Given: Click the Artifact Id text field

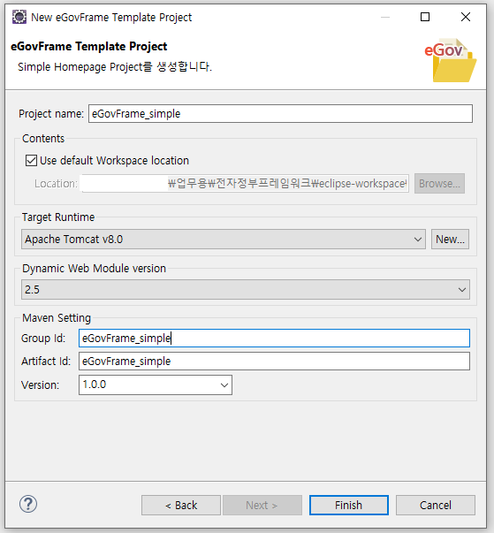Looking at the screenshot, I should pos(274,361).
